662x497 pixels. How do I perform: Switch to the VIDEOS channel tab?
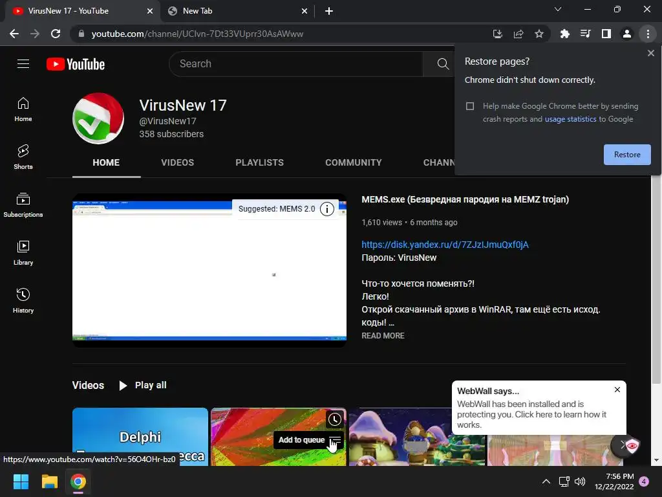point(177,162)
